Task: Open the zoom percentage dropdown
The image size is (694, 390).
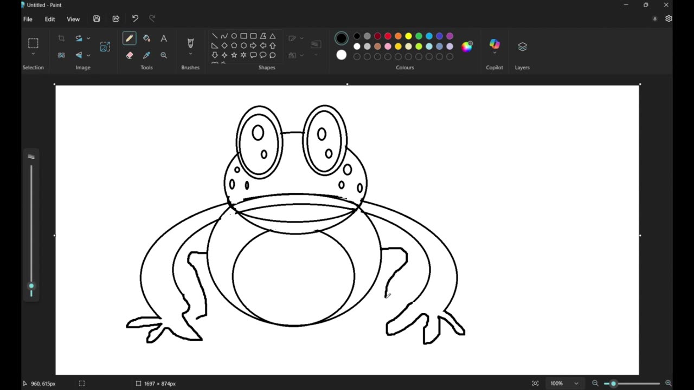Action: tap(576, 383)
